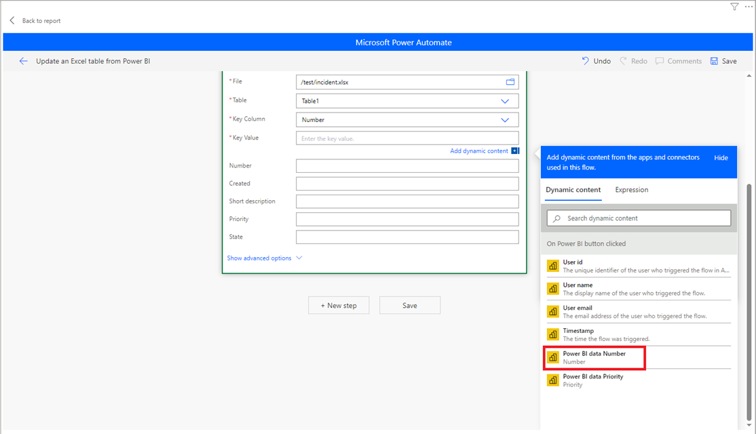Click the Add dynamic content link

pos(478,151)
